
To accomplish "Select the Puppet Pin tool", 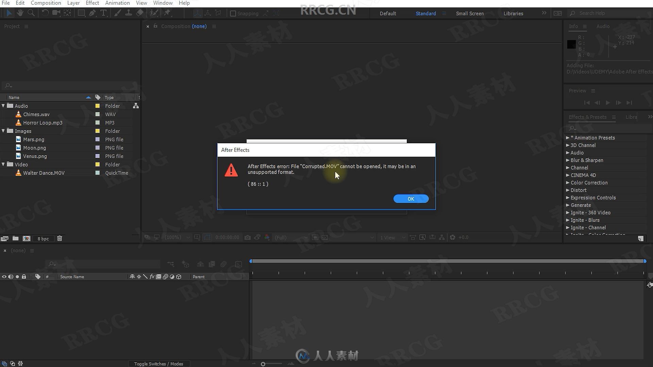I will pos(167,13).
